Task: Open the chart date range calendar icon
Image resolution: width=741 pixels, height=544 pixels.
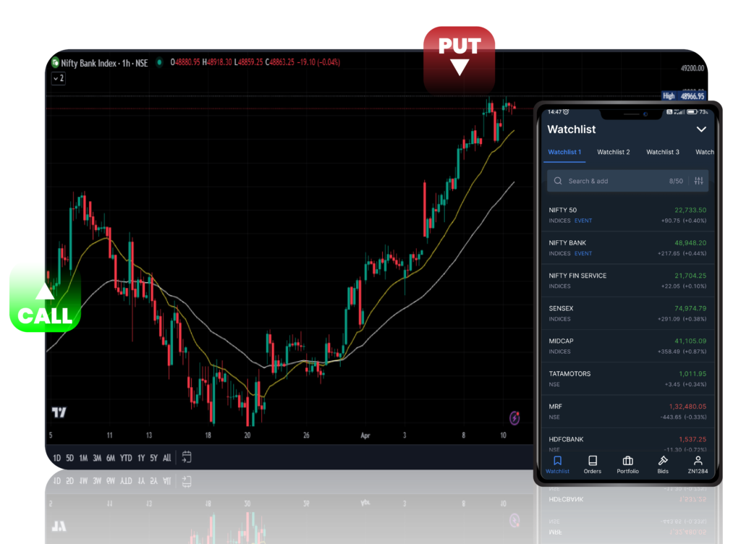Action: 187,457
